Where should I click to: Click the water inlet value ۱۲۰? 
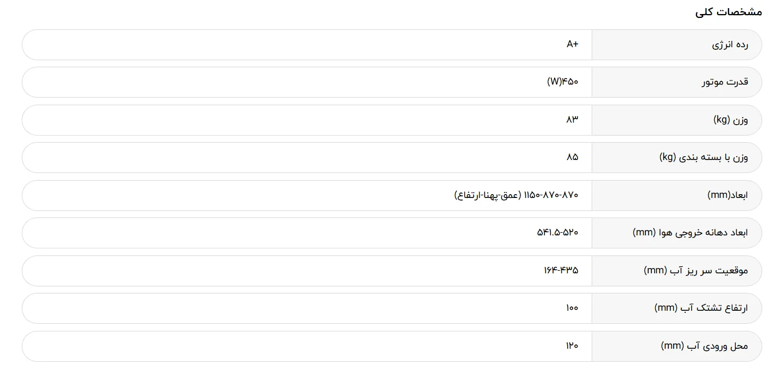(x=572, y=345)
